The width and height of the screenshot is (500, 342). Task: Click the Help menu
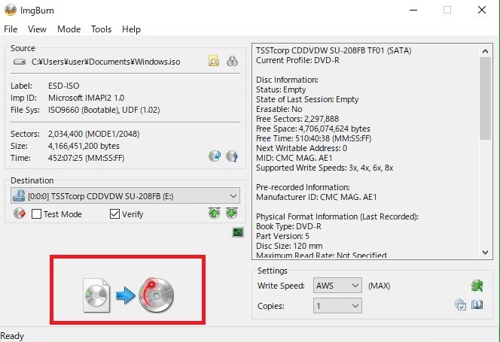coord(131,29)
